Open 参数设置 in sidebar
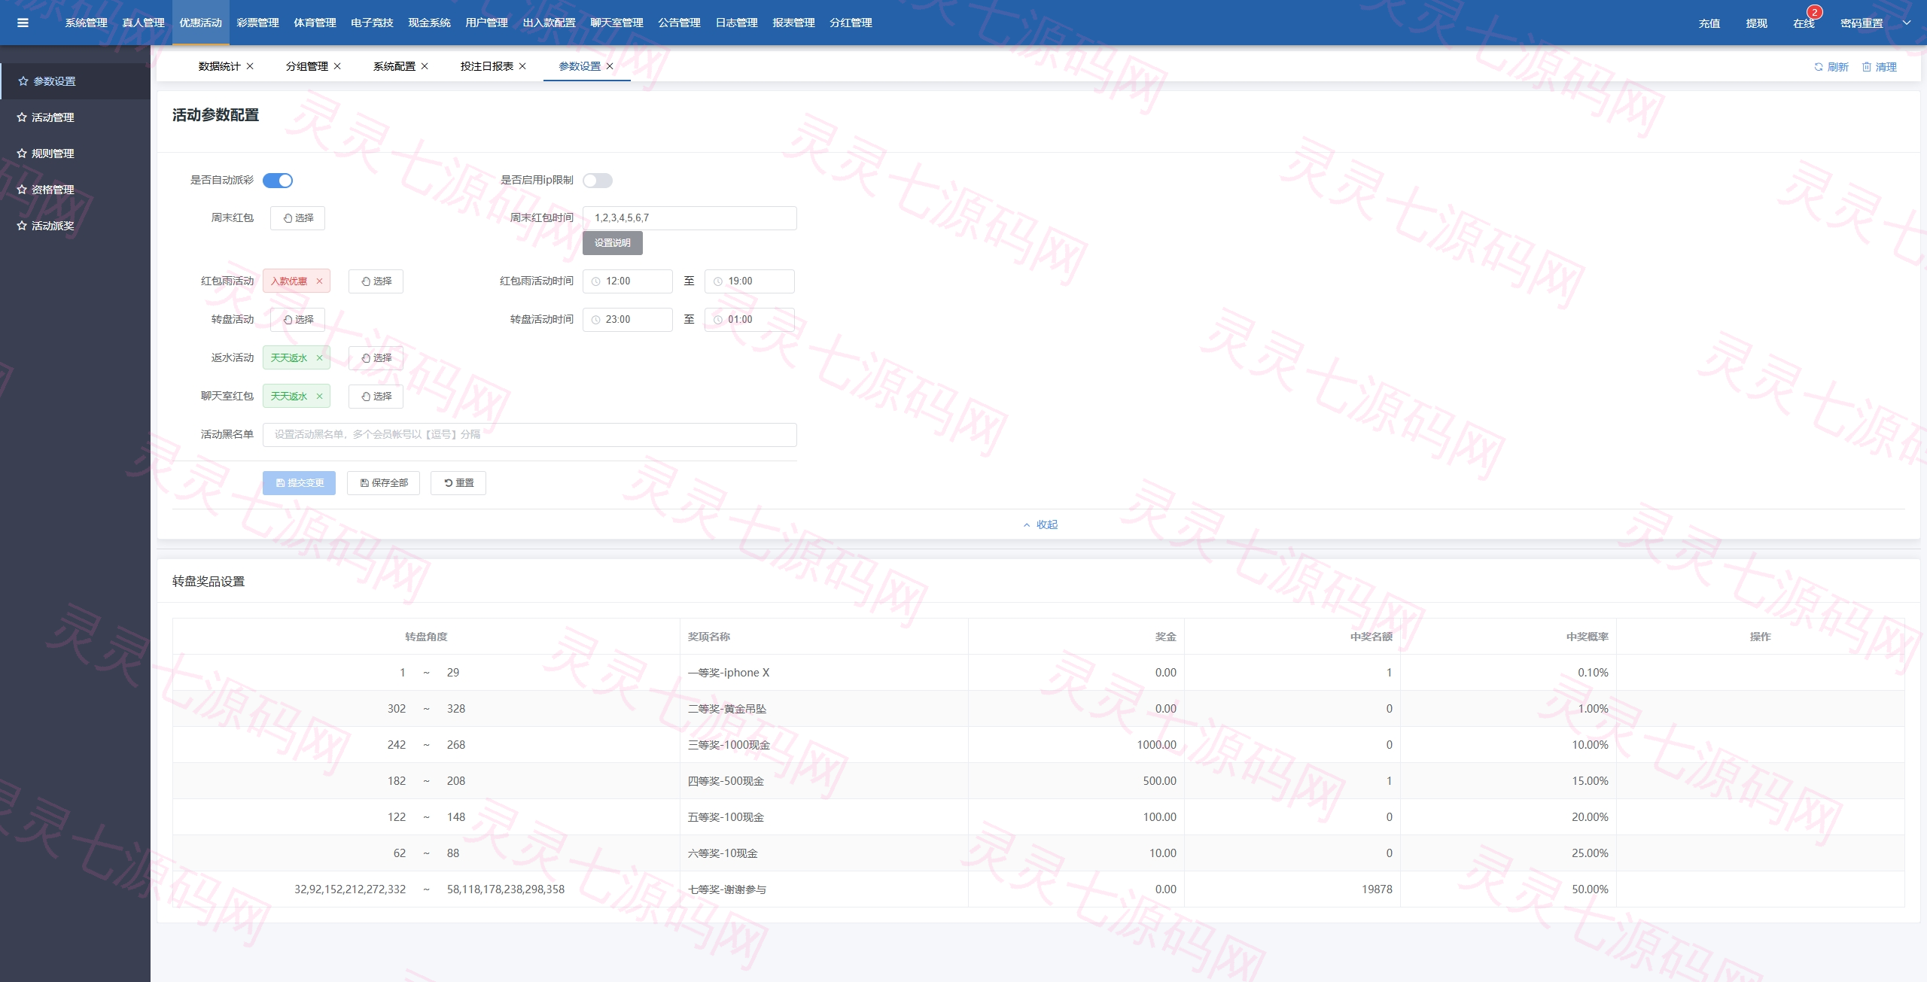This screenshot has height=982, width=1927. (x=75, y=81)
